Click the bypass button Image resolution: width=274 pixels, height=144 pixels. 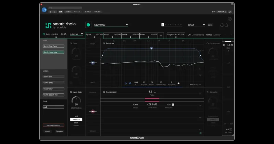pos(59,131)
